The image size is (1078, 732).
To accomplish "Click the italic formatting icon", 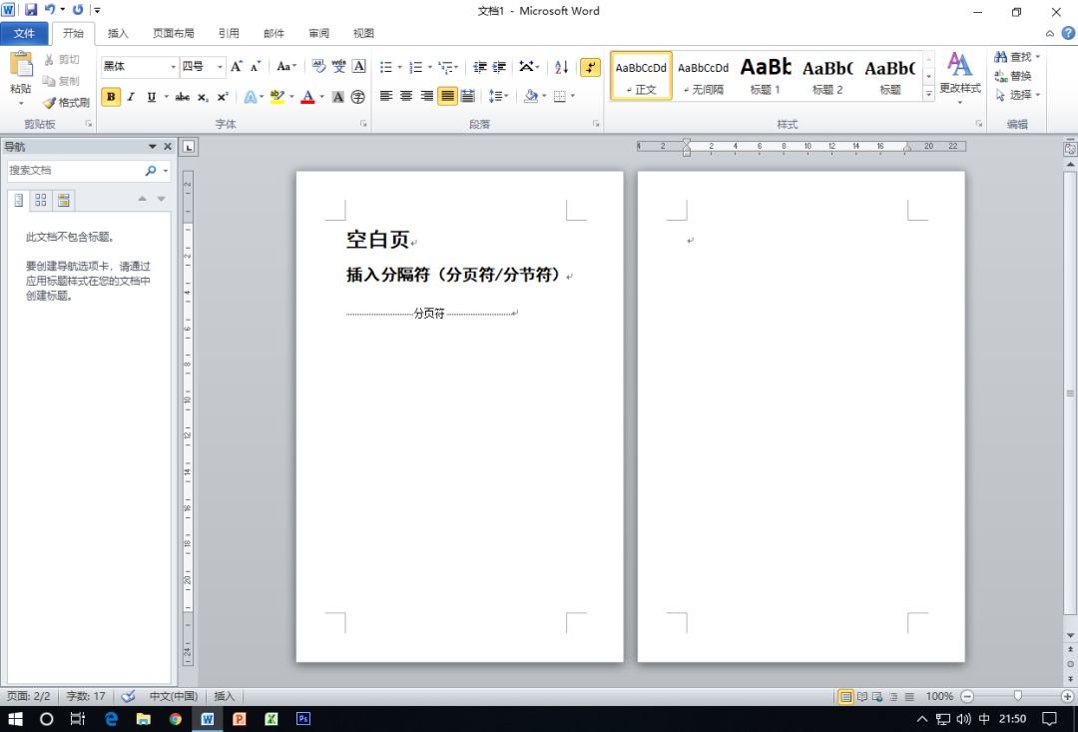I will pos(131,97).
